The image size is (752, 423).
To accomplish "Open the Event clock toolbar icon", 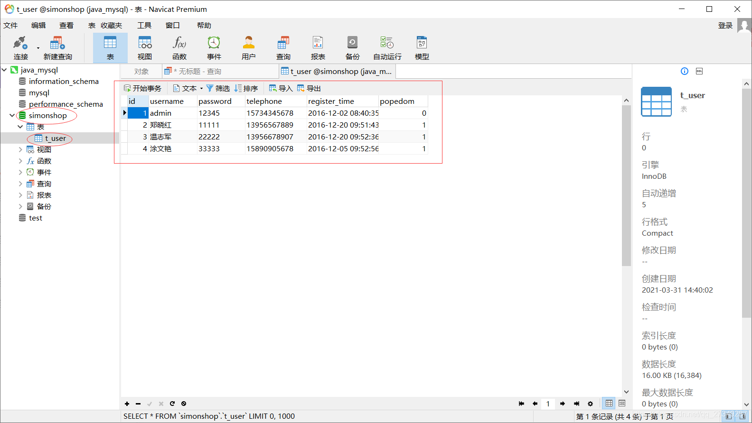I will point(214,48).
